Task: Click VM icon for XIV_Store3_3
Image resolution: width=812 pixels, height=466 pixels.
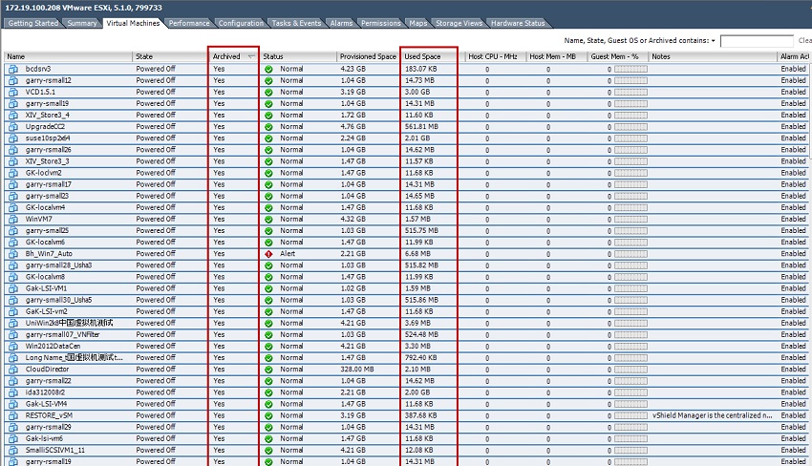Action: pyautogui.click(x=13, y=161)
